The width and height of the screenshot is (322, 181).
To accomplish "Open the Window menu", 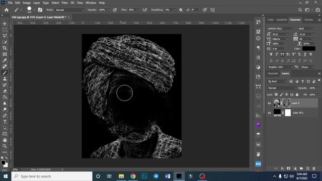I will 91,3.
